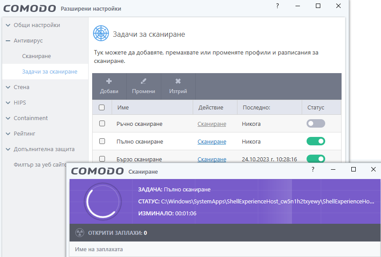Click the Добави plus icon
This screenshot has width=381, height=257.
109,81
